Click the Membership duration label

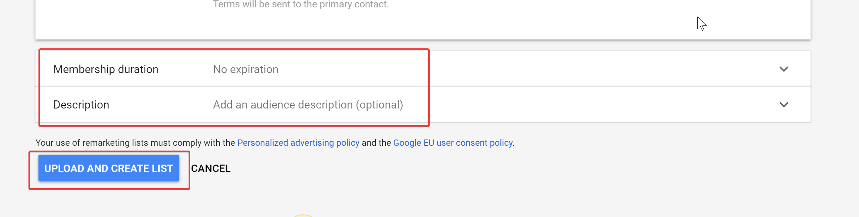click(106, 69)
